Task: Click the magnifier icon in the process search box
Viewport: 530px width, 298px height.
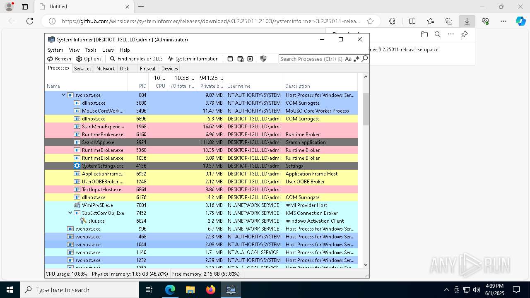Action: tap(365, 59)
